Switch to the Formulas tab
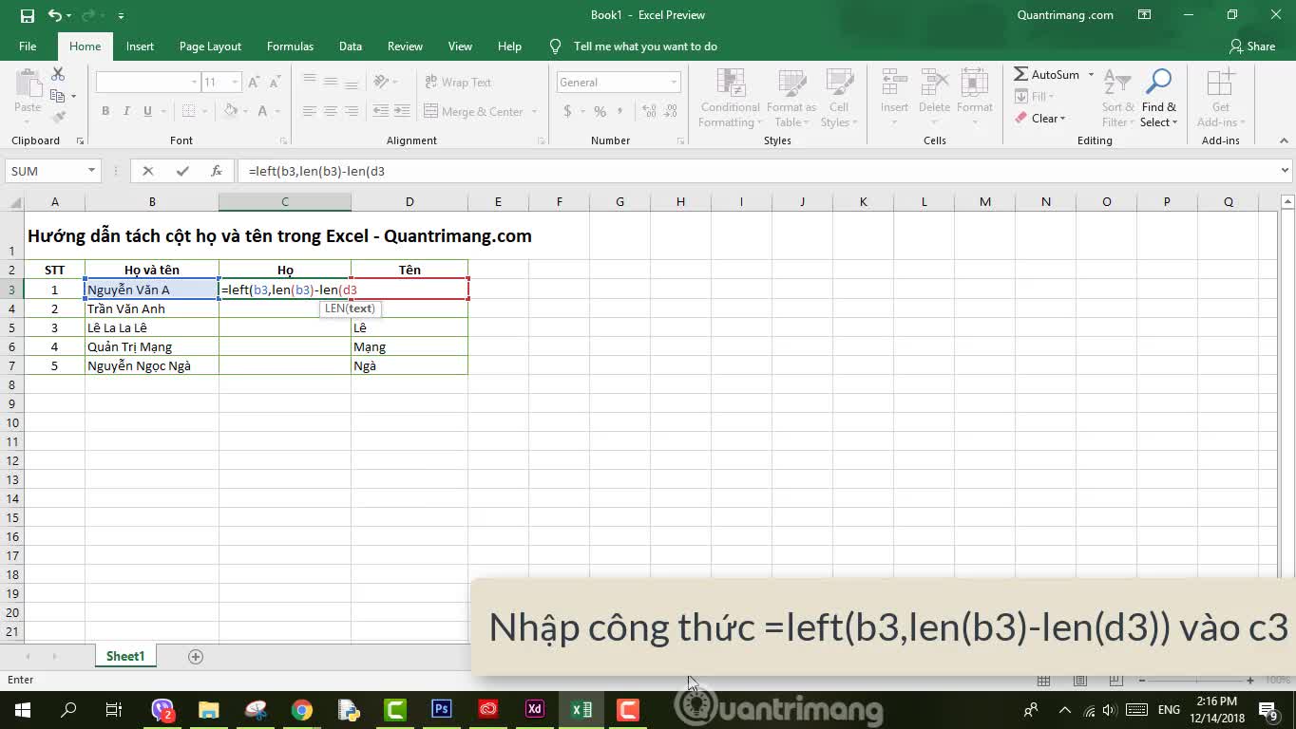The height and width of the screenshot is (729, 1296). (290, 47)
